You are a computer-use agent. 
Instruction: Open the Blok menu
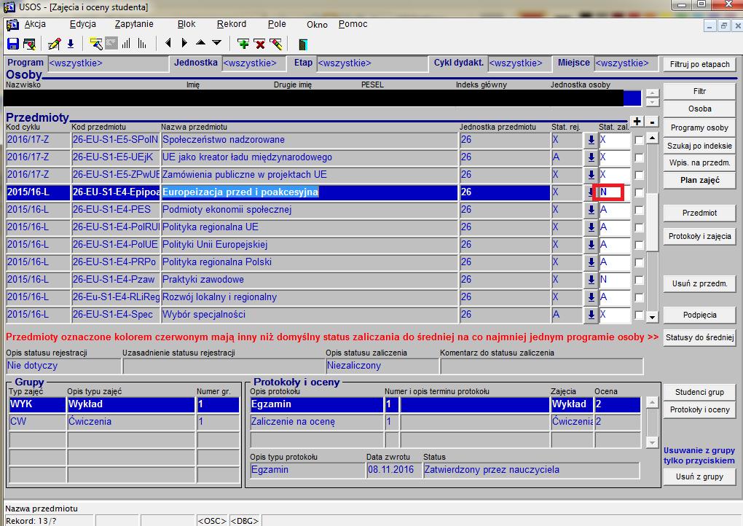[x=186, y=24]
